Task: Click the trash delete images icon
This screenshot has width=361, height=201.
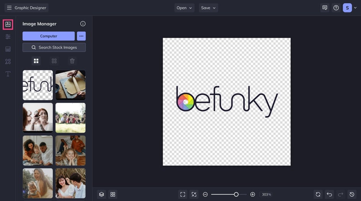Action: pos(72,61)
